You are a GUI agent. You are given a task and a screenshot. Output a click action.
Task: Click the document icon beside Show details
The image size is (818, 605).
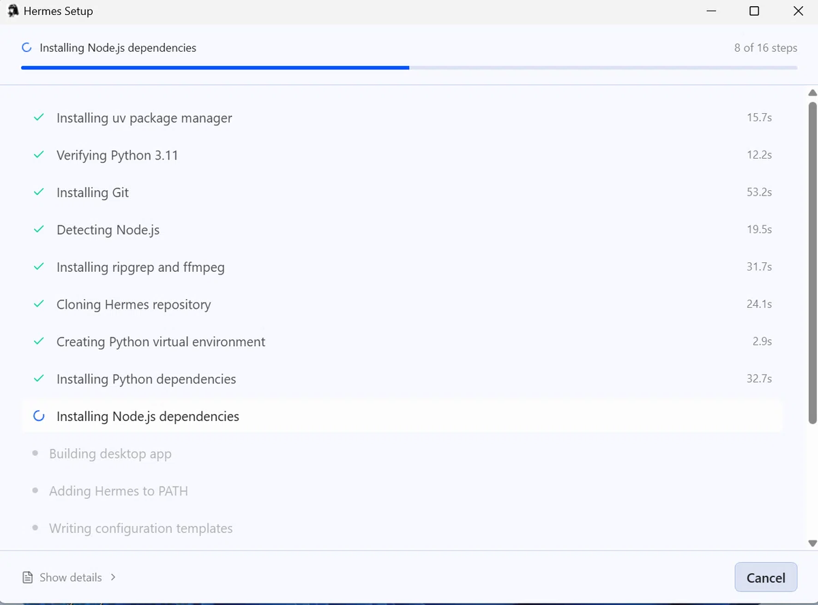27,577
